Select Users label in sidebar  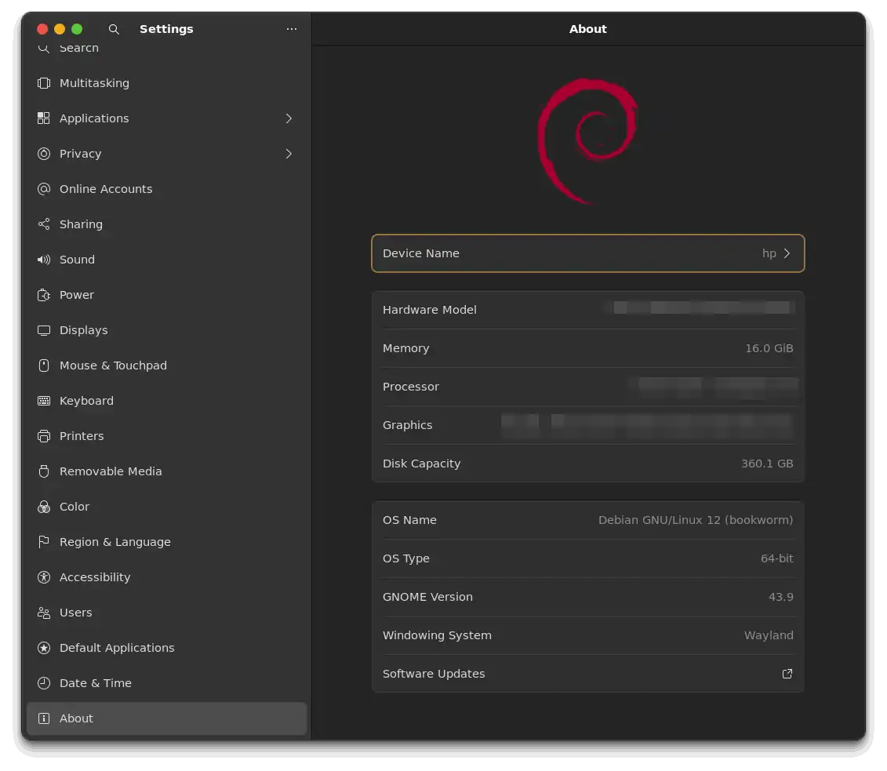(x=76, y=613)
